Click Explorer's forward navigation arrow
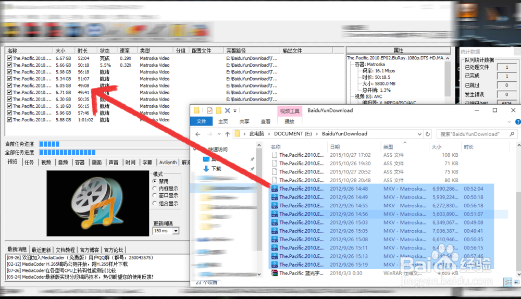 (209, 134)
